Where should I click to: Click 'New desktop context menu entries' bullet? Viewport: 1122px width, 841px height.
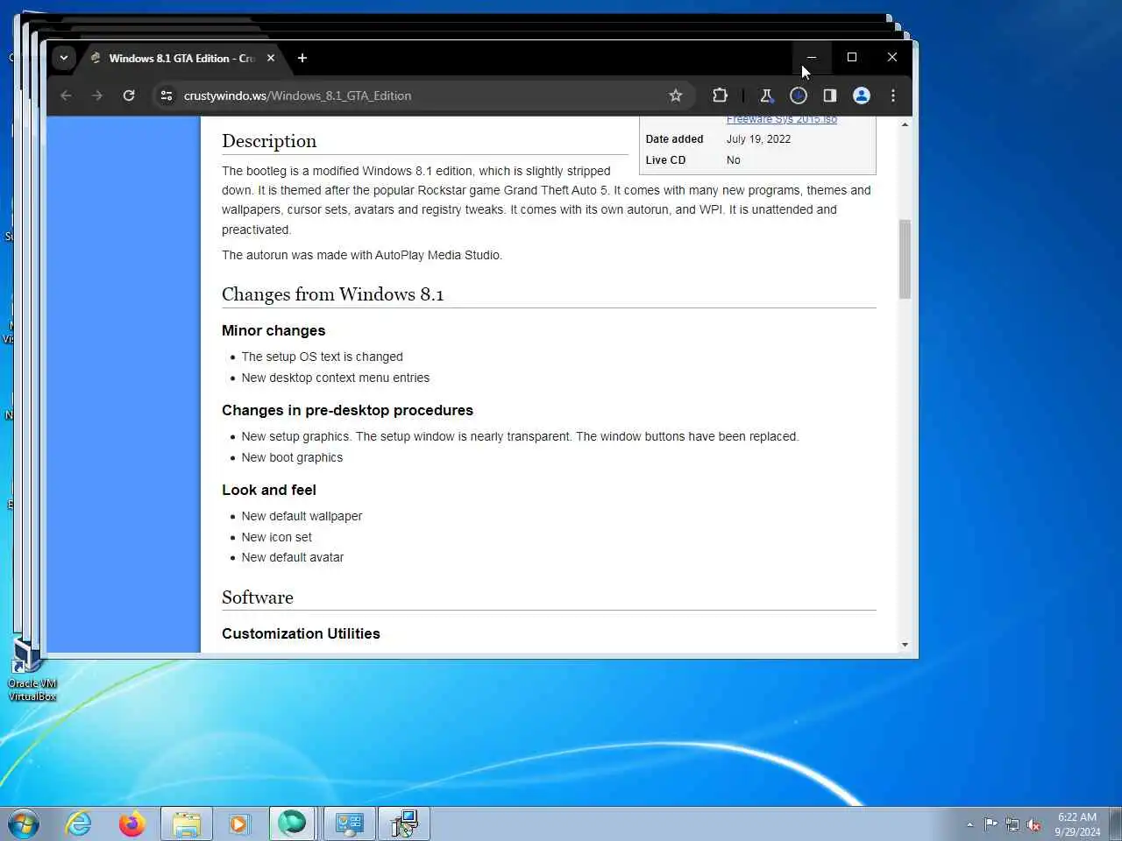pos(335,378)
